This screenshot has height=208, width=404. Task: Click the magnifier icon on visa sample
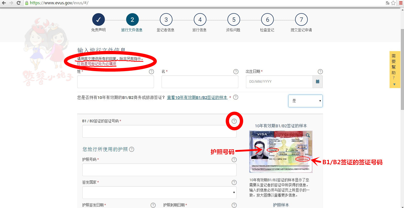click(x=308, y=135)
